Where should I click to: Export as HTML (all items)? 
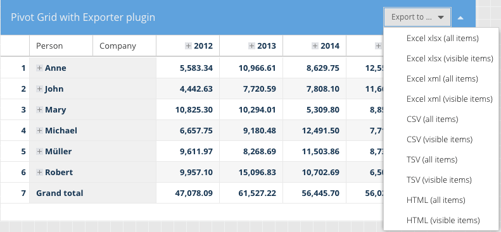coord(441,200)
